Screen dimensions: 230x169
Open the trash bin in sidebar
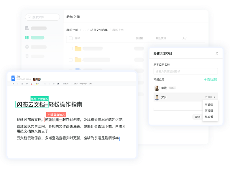coord(27,56)
